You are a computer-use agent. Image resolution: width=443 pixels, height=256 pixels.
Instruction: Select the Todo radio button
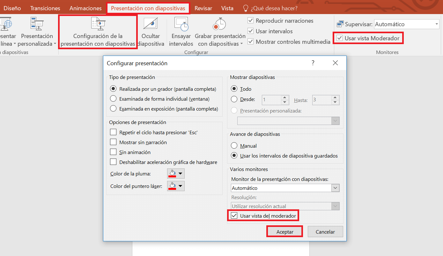(234, 89)
